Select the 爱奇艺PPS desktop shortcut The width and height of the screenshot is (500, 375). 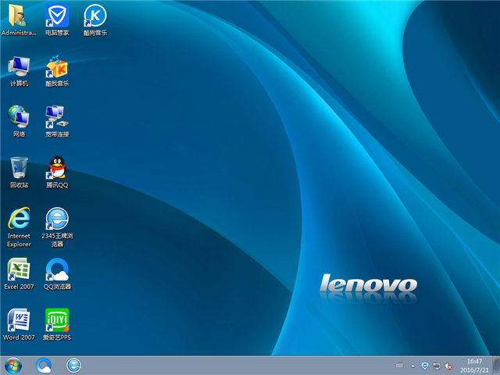click(57, 320)
